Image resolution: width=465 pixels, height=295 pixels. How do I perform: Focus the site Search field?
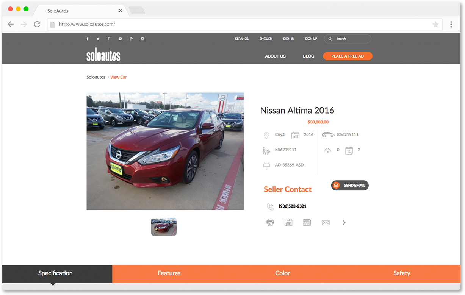pyautogui.click(x=348, y=39)
